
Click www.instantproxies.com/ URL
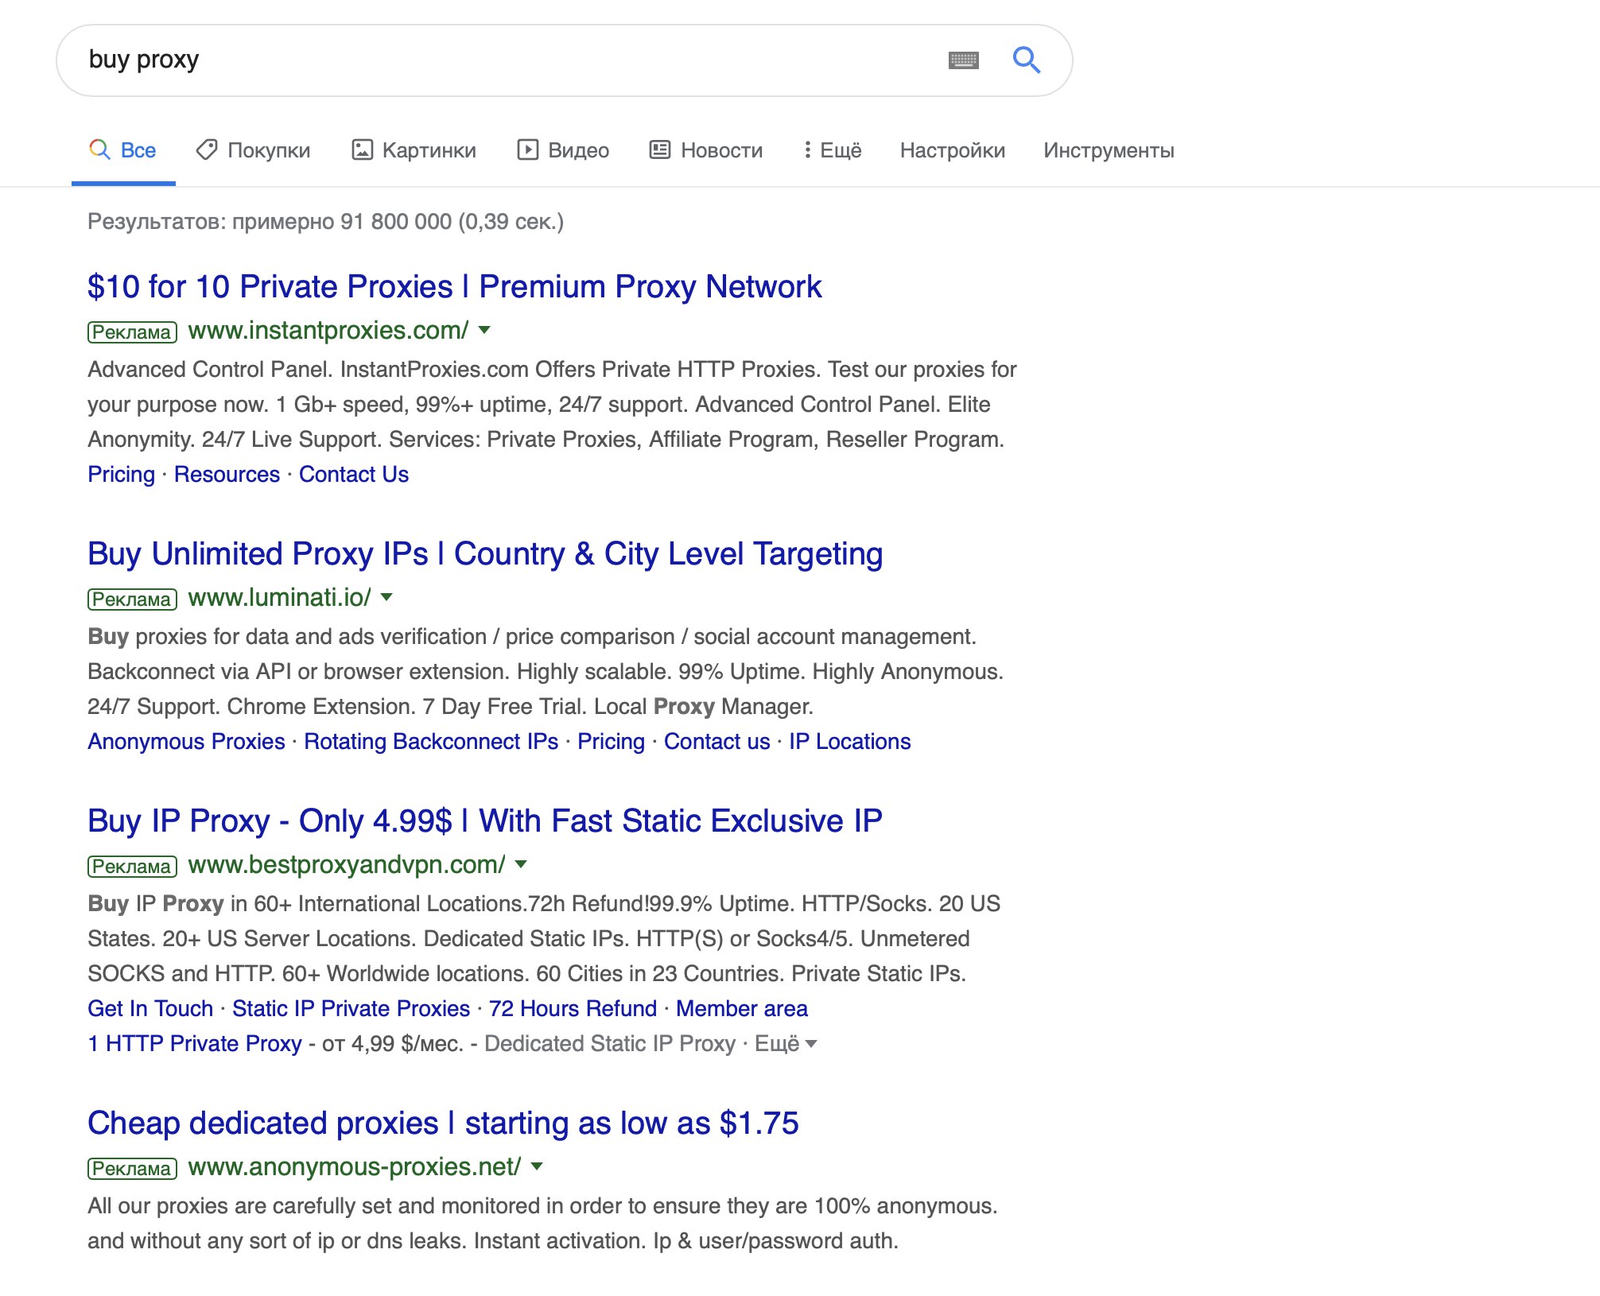pyautogui.click(x=328, y=330)
